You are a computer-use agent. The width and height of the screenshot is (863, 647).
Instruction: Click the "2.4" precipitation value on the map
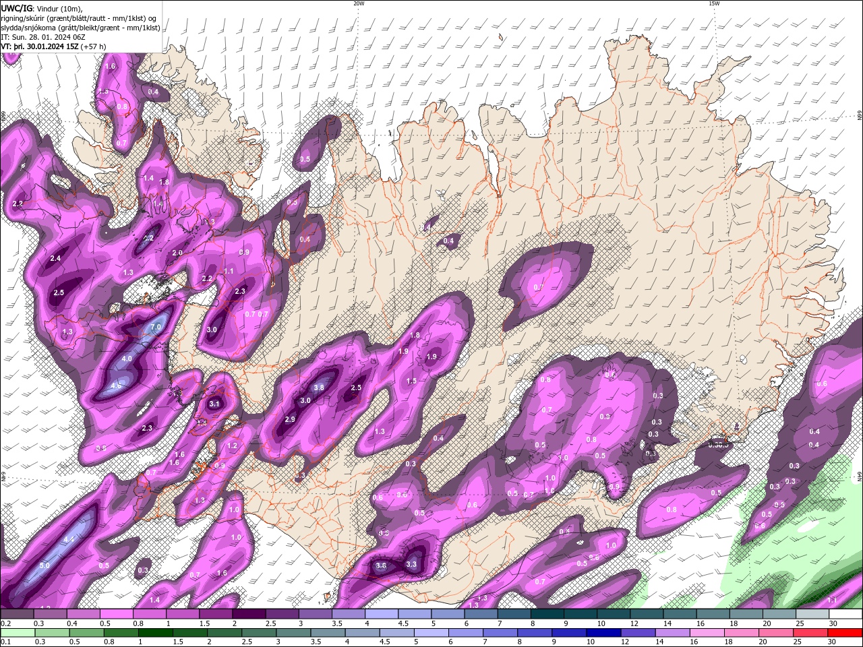(x=55, y=259)
